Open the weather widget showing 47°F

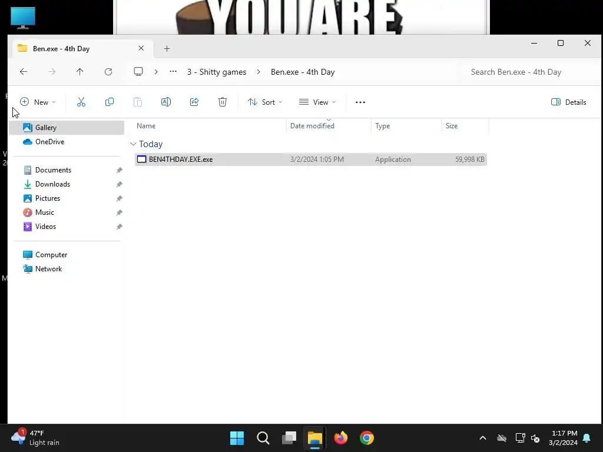pyautogui.click(x=35, y=438)
